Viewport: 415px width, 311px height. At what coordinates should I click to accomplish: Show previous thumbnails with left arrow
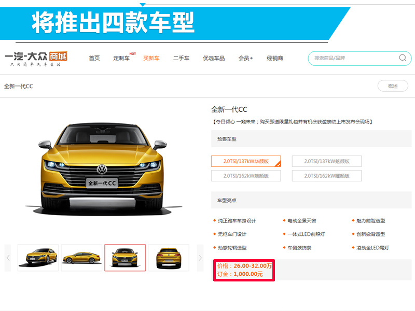click(8, 258)
